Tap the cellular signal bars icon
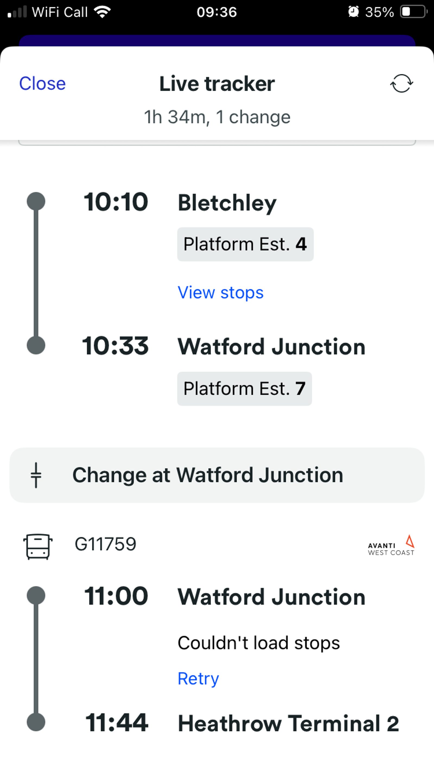This screenshot has height=771, width=434. [17, 12]
